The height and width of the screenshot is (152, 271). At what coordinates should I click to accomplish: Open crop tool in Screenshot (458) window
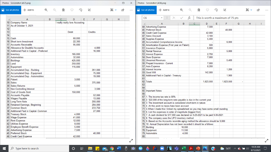(225, 10)
